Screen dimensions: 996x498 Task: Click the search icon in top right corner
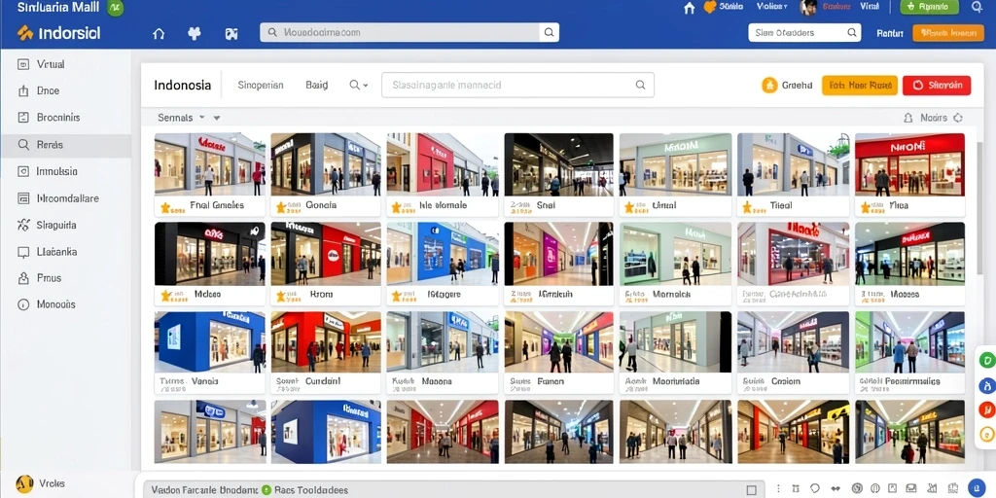click(977, 7)
